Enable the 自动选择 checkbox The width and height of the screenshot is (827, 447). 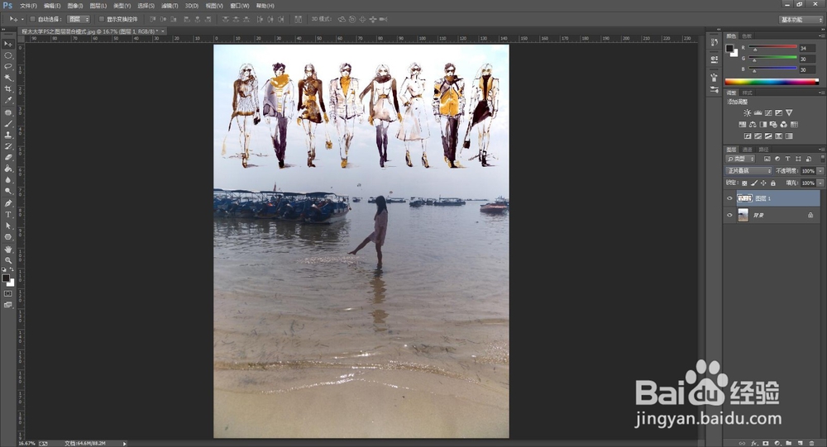tap(32, 19)
